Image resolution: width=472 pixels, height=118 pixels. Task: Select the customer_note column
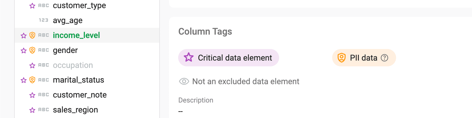[80, 95]
